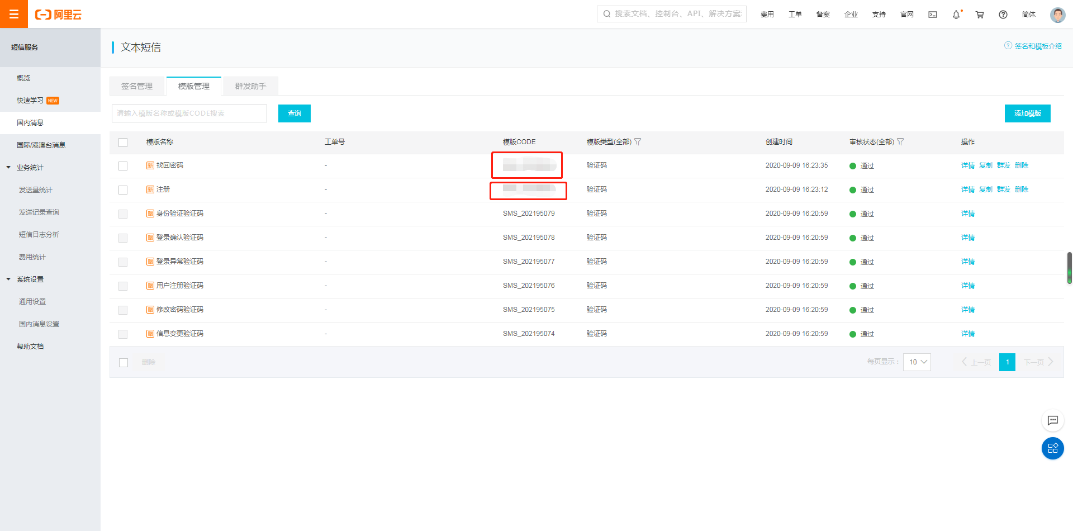This screenshot has height=531, width=1073.
Task: Click 删除 for the 注册 template
Action: click(x=1022, y=189)
